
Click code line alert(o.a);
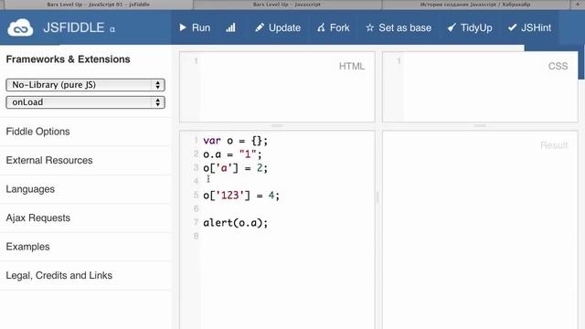tap(236, 223)
